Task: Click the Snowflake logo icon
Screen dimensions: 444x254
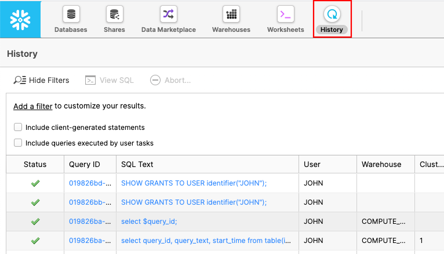Action: coord(20,19)
